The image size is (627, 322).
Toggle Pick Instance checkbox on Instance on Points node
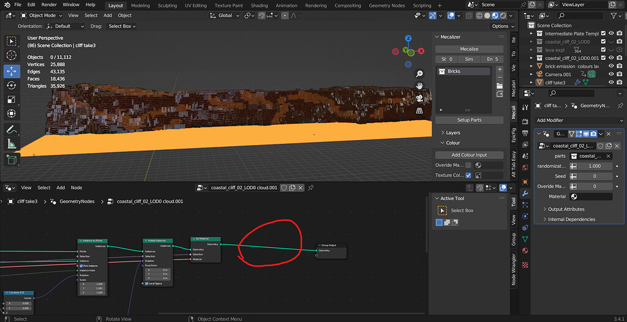tap(81, 266)
